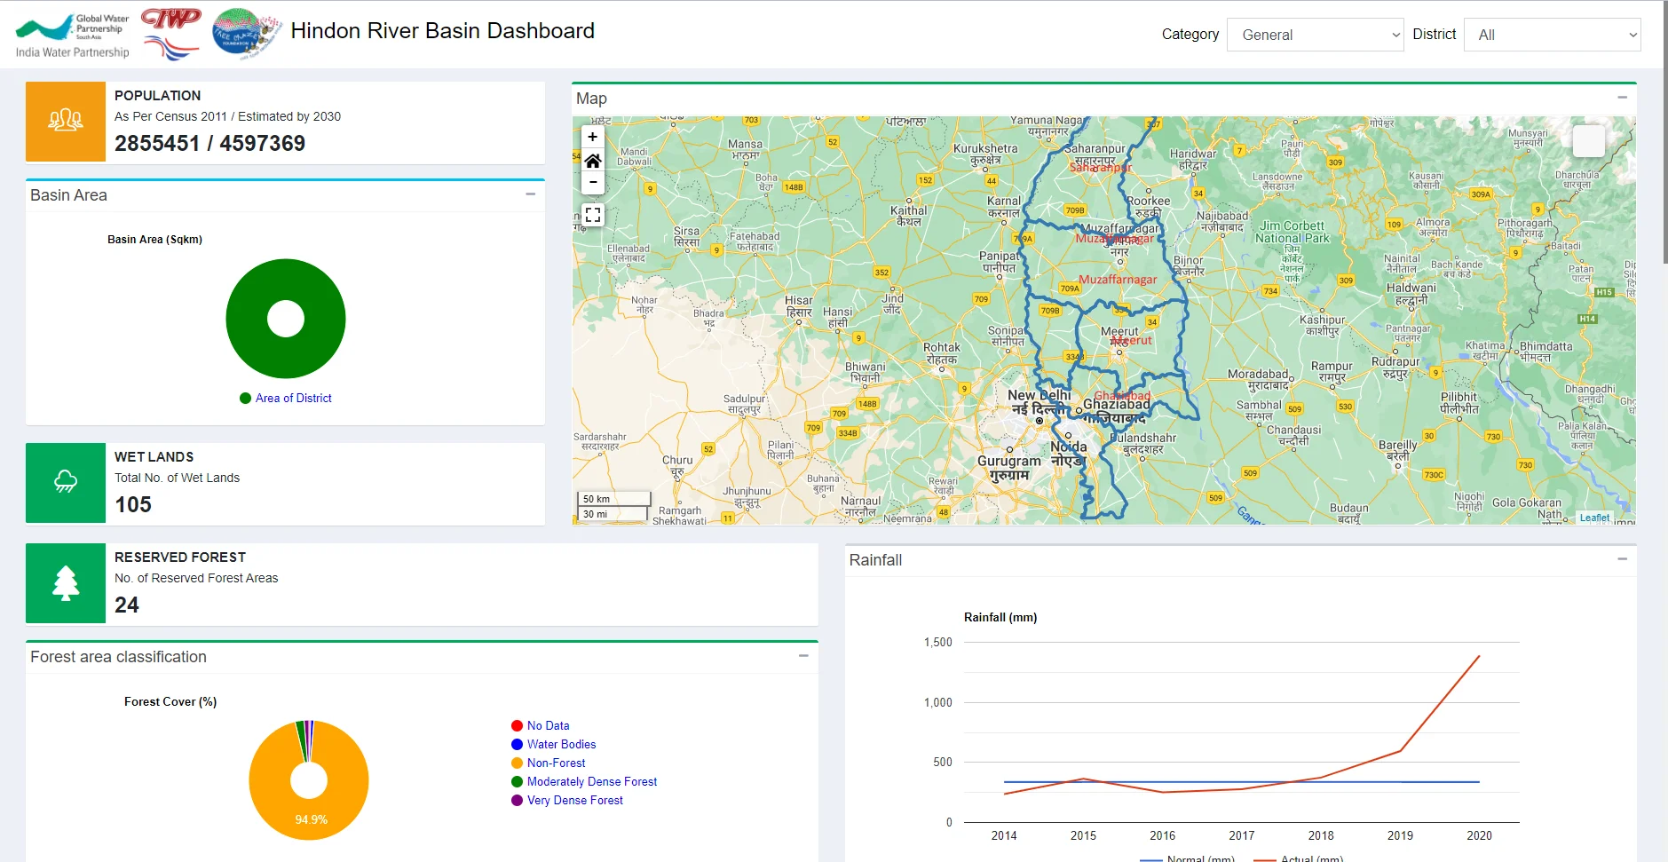The height and width of the screenshot is (862, 1668).
Task: Click the Rainfall (mm) chart title
Action: tap(1000, 617)
